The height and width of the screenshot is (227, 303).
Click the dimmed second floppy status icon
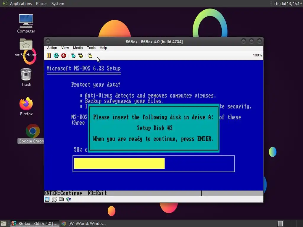pos(54,199)
